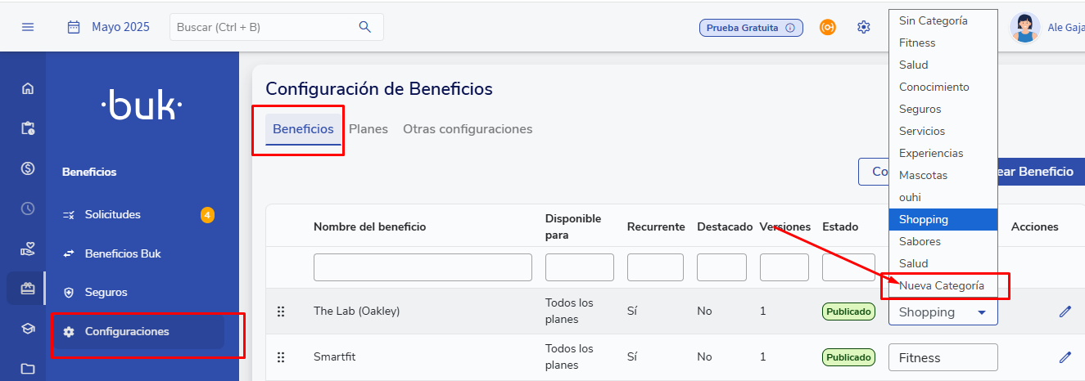Click the Prueba Gratuita badge
The image size is (1085, 381).
click(x=750, y=27)
